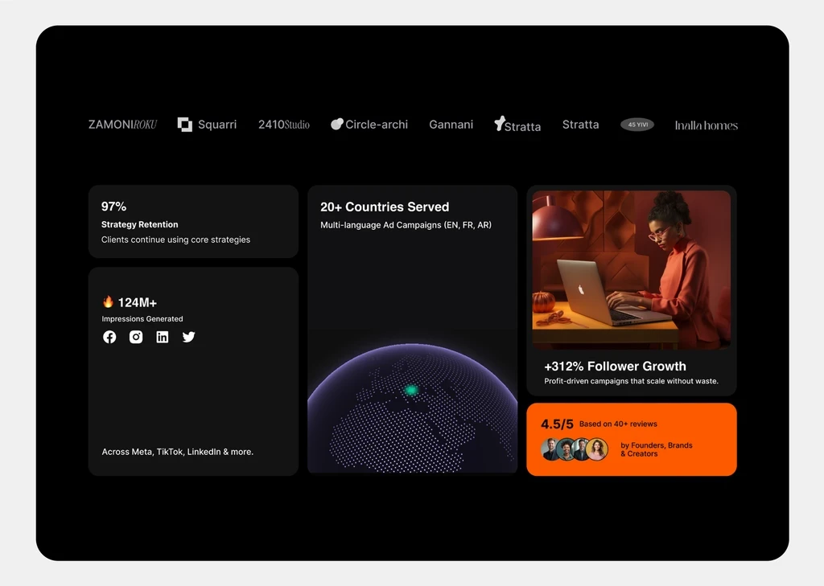Click the Facebook icon under Impressions Generated

pyautogui.click(x=109, y=337)
